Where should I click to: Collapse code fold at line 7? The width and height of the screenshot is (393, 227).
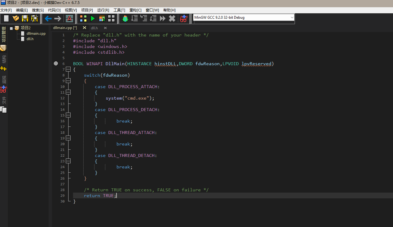[68, 69]
